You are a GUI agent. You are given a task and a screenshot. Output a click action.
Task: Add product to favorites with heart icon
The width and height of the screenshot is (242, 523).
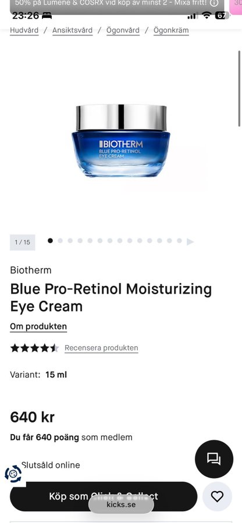click(x=218, y=496)
